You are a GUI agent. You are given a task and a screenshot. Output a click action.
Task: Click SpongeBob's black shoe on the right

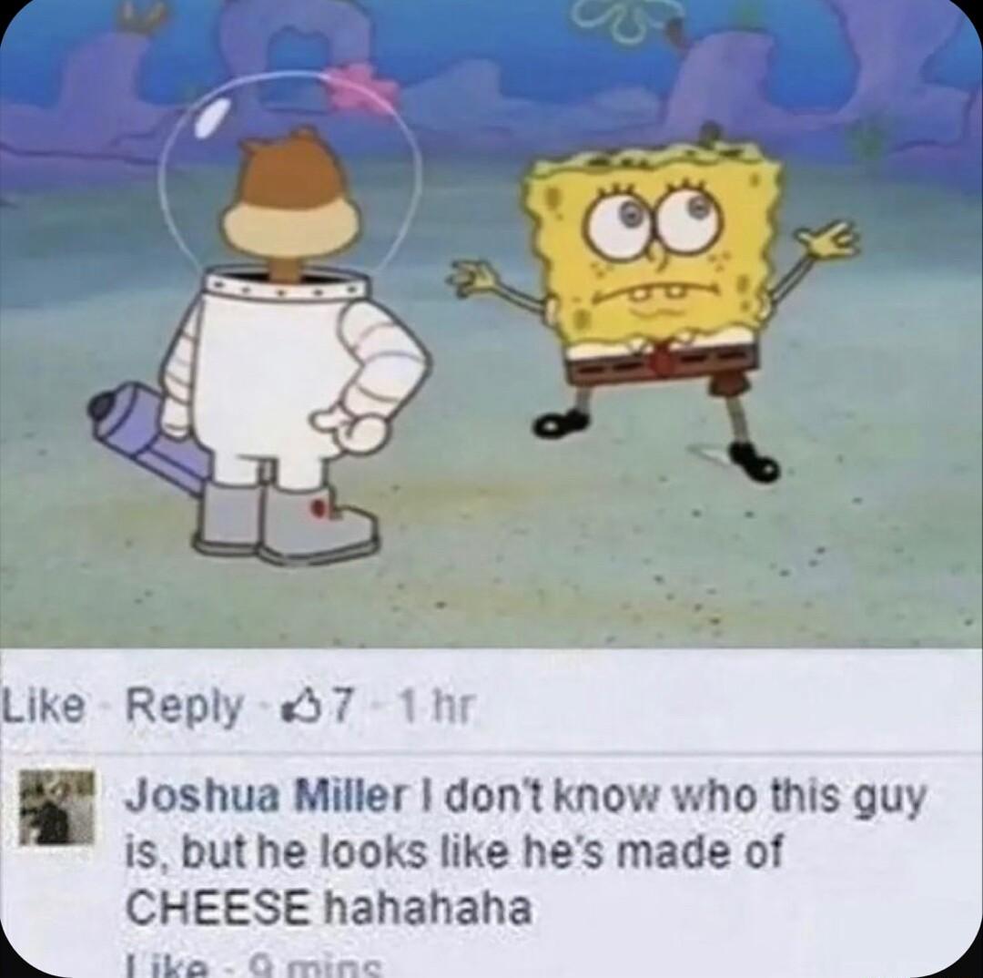755,461
